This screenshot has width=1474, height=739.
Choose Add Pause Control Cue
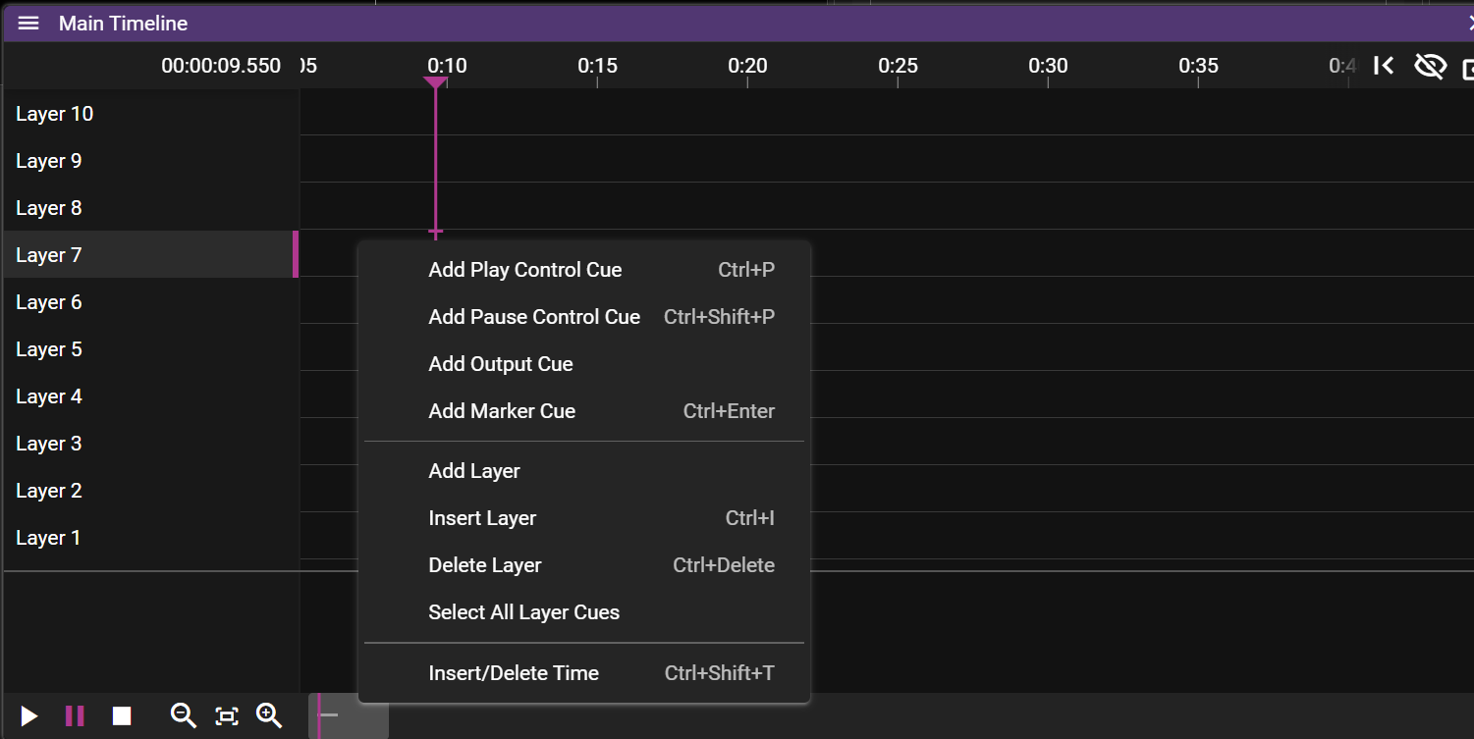tap(534, 317)
